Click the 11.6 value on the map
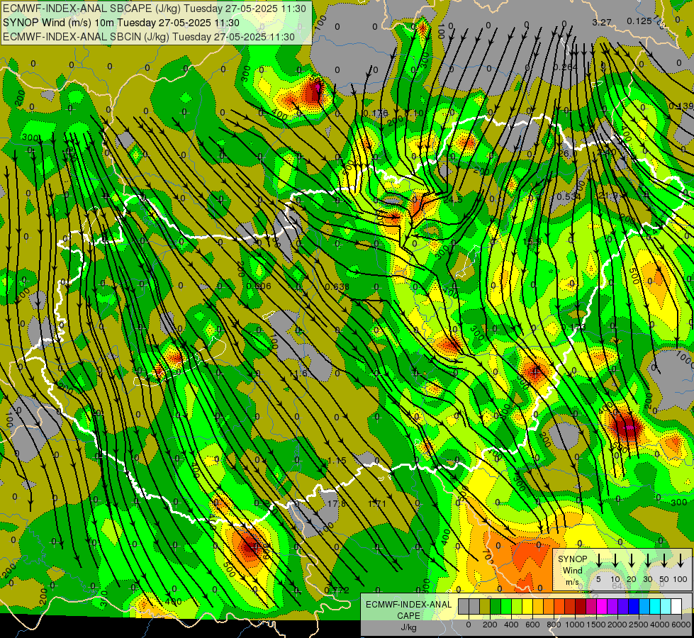Screen dimensions: 694x638 [x=298, y=374]
